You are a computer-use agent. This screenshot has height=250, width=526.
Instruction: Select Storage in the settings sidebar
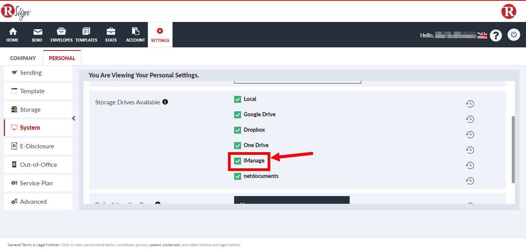click(x=38, y=110)
